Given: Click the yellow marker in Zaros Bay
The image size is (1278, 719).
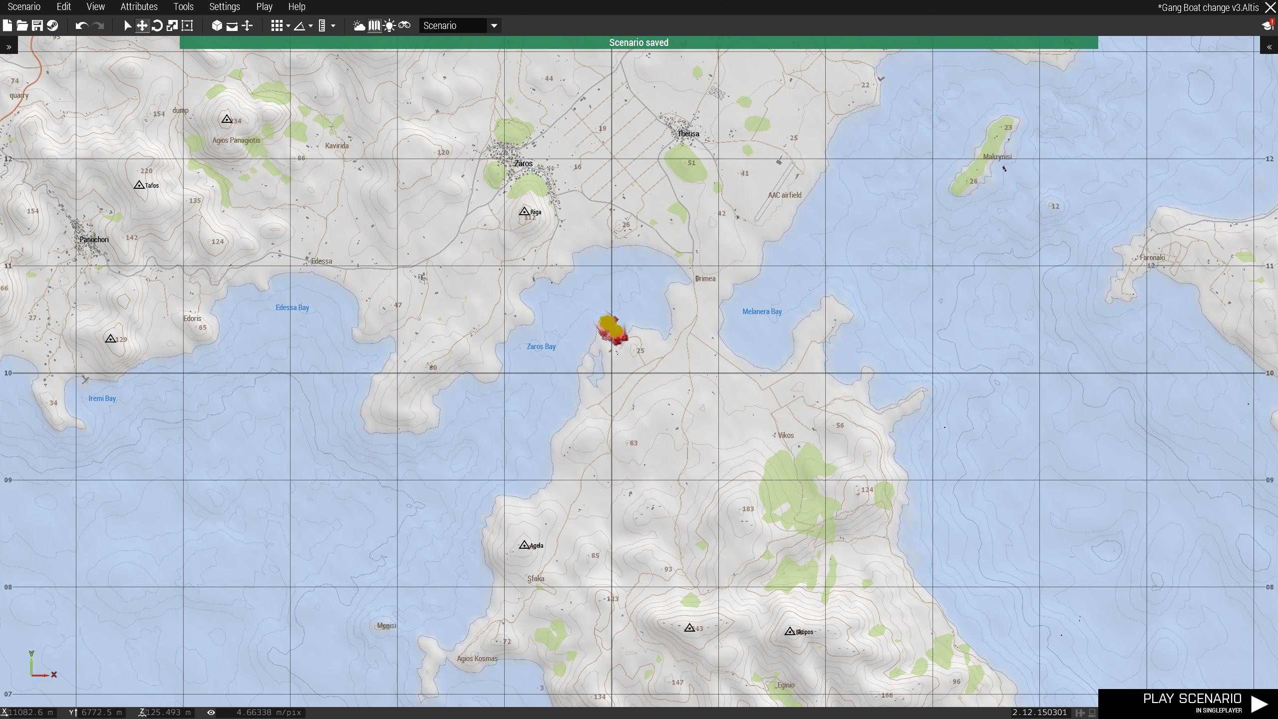Looking at the screenshot, I should tap(610, 326).
